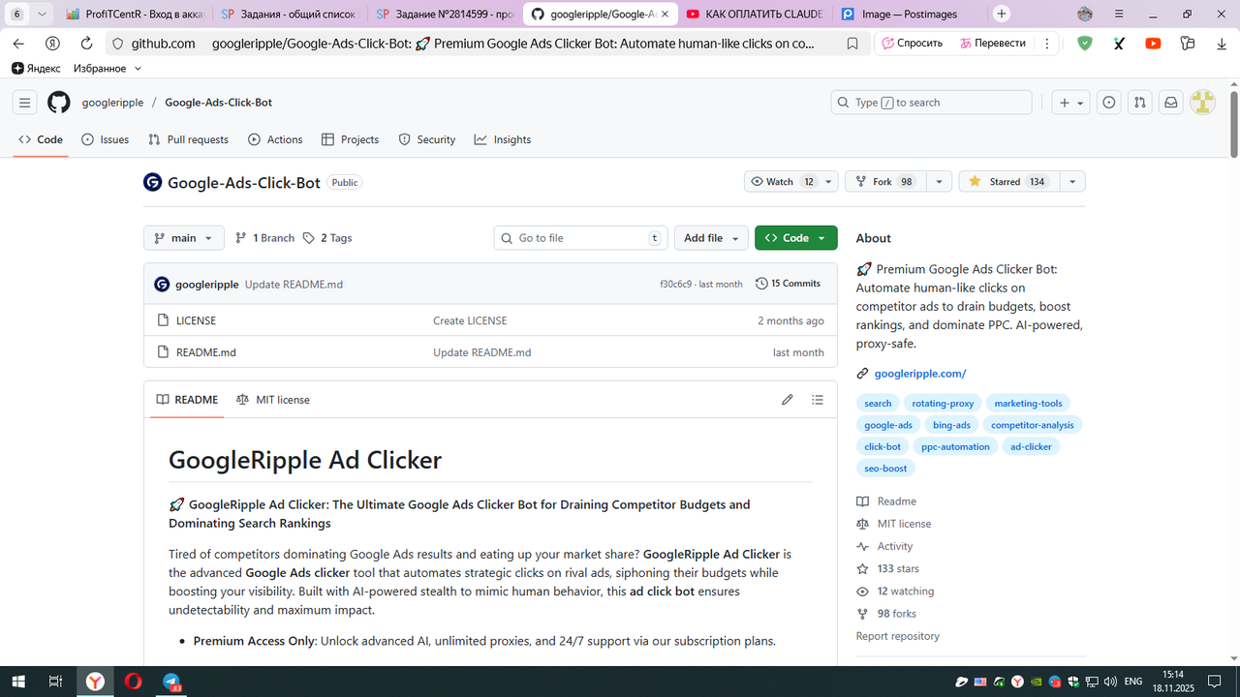1240x697 pixels.
Task: Click the Fork button
Action: click(885, 182)
